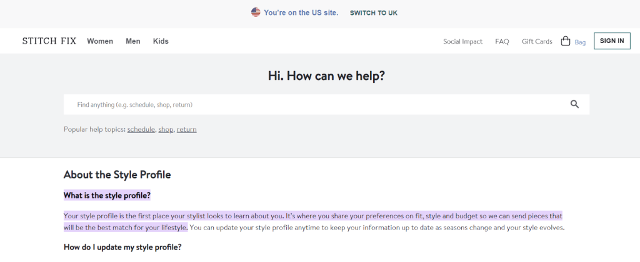
Task: Open the FAQ link
Action: click(x=502, y=42)
